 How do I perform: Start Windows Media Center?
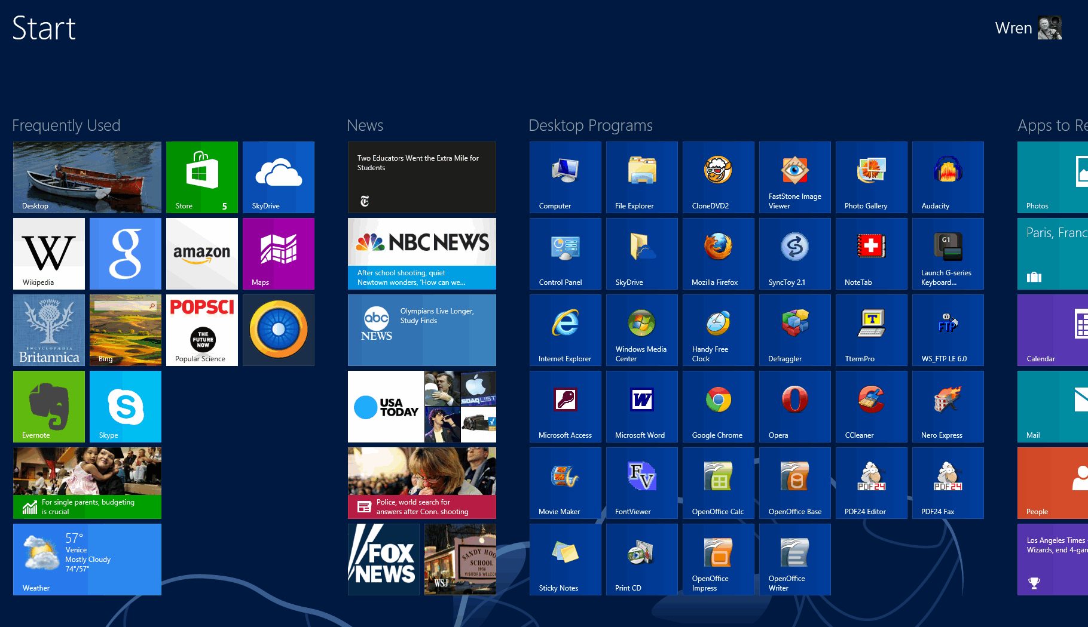642,330
